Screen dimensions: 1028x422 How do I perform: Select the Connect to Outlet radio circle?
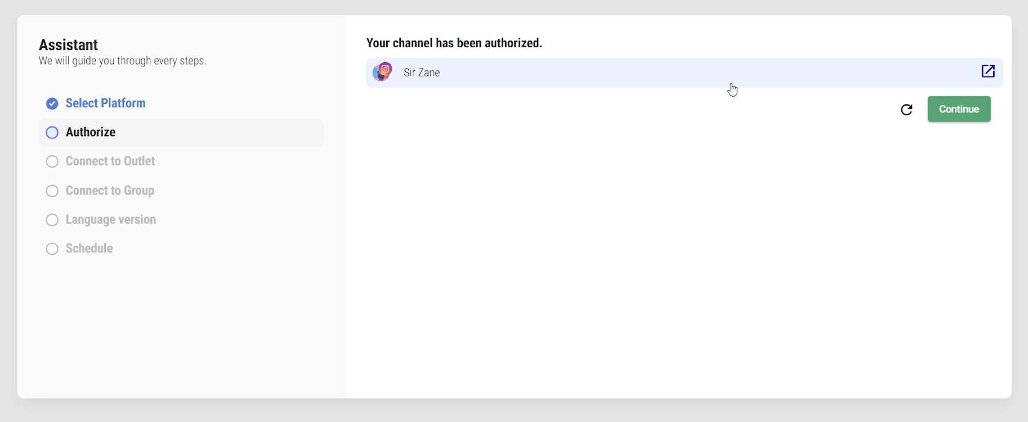(52, 162)
